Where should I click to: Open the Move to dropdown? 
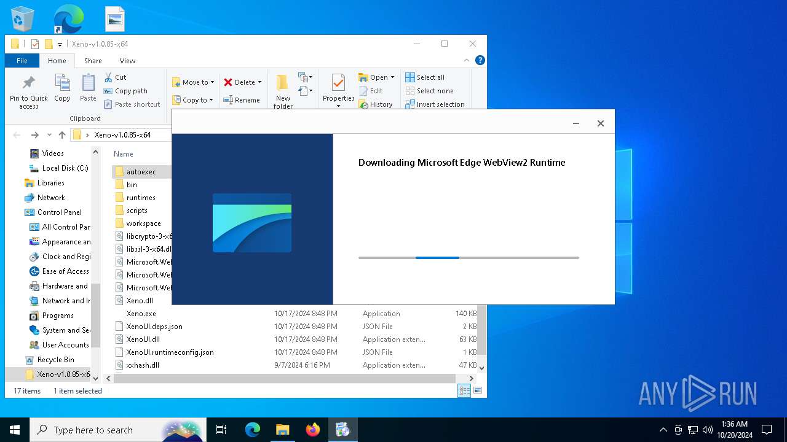pyautogui.click(x=193, y=82)
